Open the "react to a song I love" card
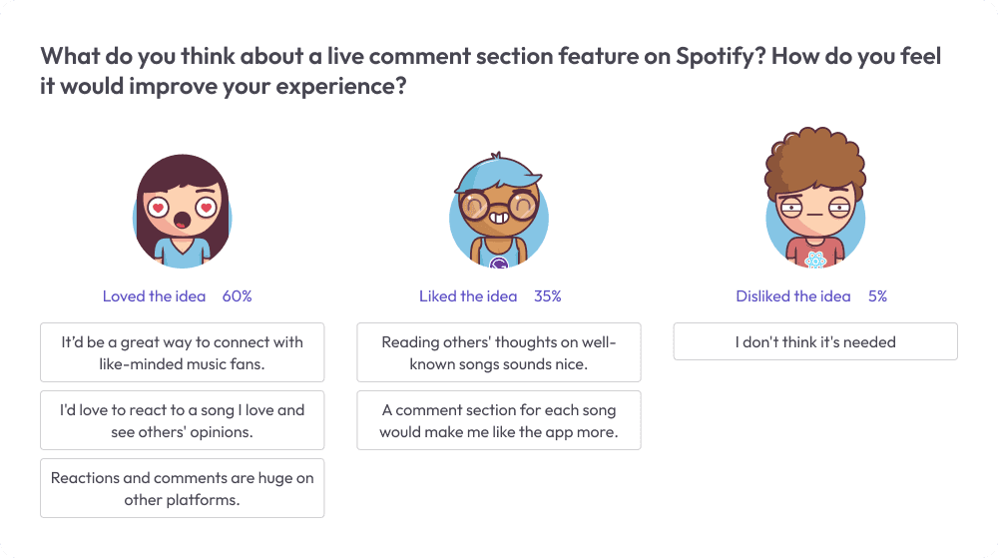Viewport: 998px width, 558px height. click(182, 420)
